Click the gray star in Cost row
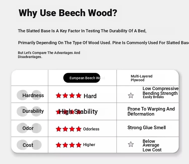 coord(131,144)
